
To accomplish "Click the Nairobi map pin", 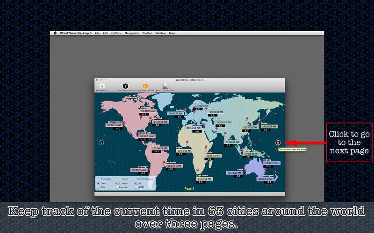I will tap(206, 147).
